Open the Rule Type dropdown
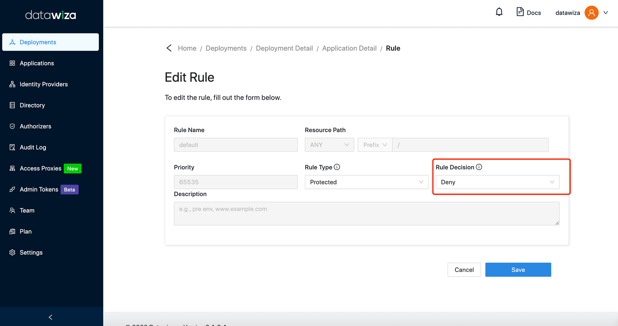This screenshot has height=326, width=618. point(367,182)
